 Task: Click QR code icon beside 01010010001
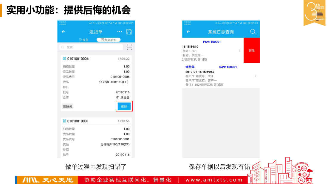coord(64,121)
